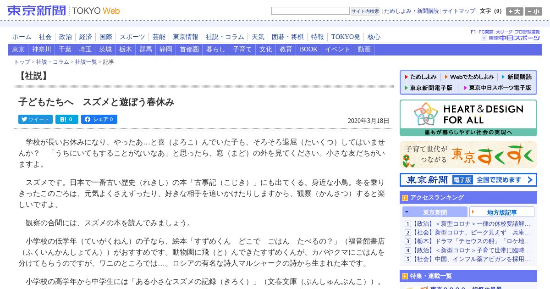Select 栃木 in the regional bar
The height and width of the screenshot is (289, 550).
point(126,50)
